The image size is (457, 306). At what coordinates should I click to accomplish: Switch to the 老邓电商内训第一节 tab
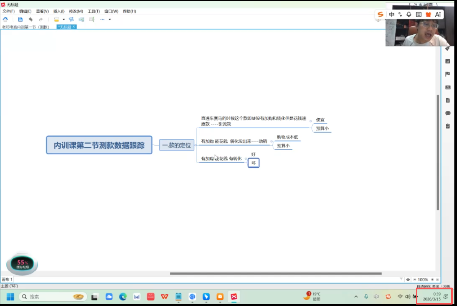[25, 27]
